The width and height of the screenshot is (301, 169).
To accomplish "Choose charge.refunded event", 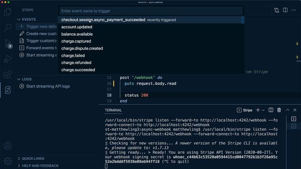I will pyautogui.click(x=151, y=62).
